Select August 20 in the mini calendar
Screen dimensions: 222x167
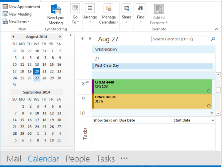pos(37,71)
